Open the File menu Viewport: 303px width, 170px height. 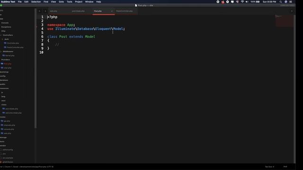(x=20, y=2)
